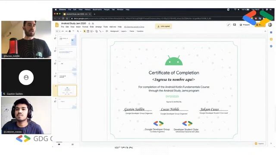
Task: Open the Google Slides home icon
Action: tap(57, 25)
